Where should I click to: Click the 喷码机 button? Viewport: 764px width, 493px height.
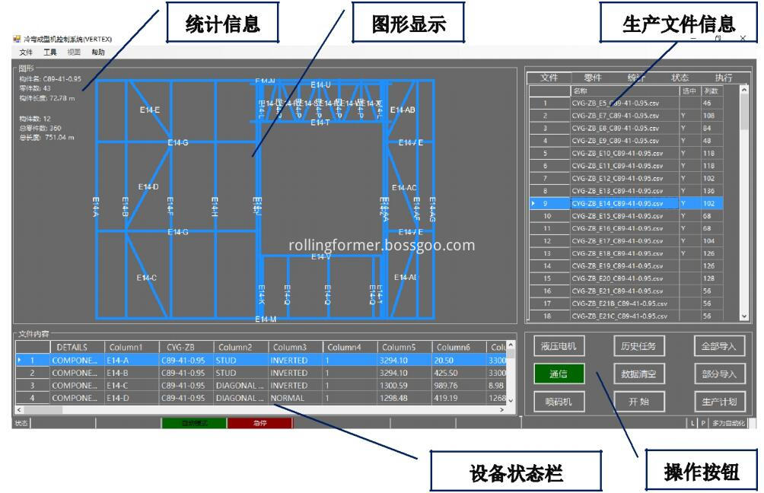point(559,402)
